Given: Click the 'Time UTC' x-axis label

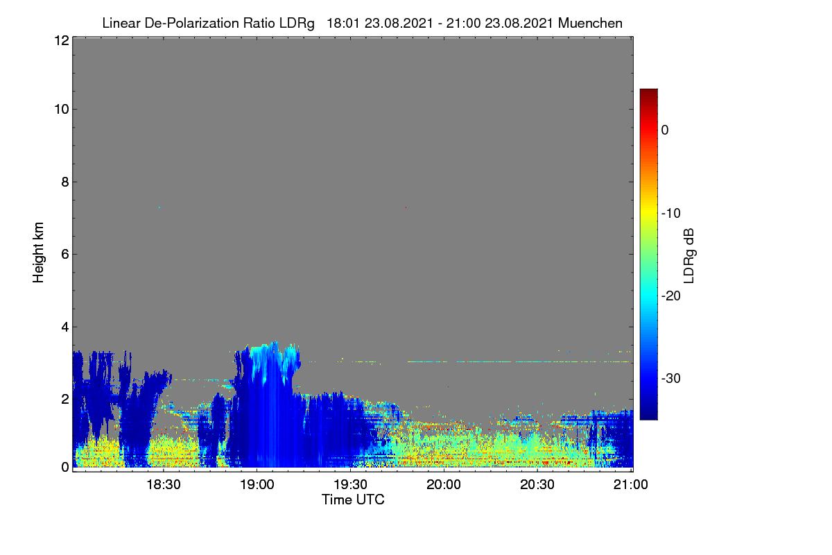Looking at the screenshot, I should coord(353,499).
